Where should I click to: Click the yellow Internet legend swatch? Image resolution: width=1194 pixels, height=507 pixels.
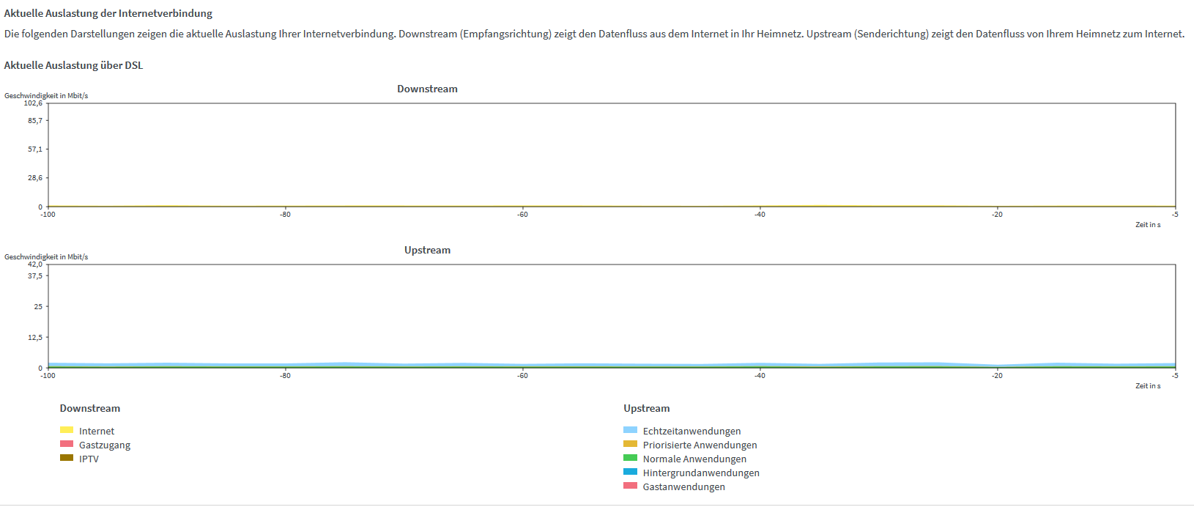point(67,430)
